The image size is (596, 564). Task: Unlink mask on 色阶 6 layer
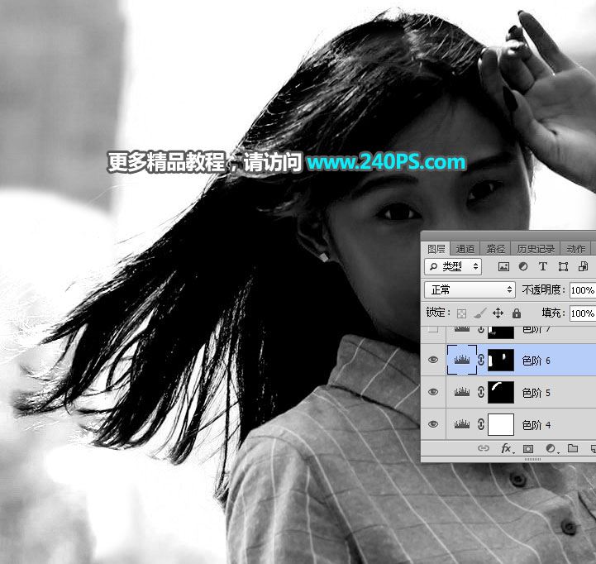pyautogui.click(x=481, y=360)
